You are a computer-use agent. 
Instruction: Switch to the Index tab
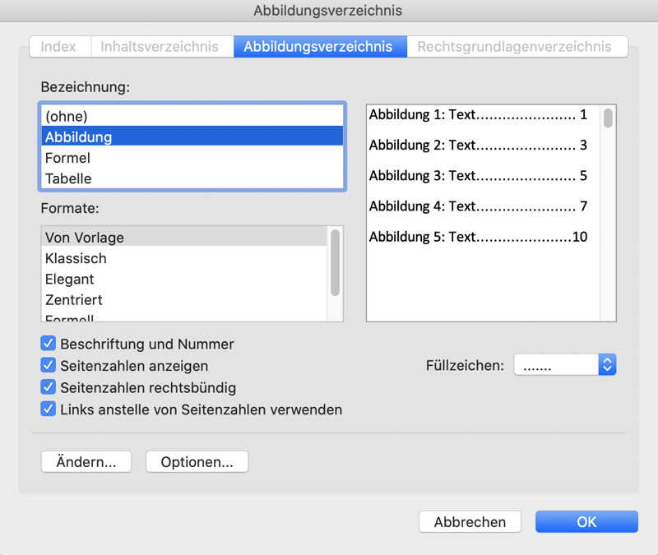click(x=58, y=47)
